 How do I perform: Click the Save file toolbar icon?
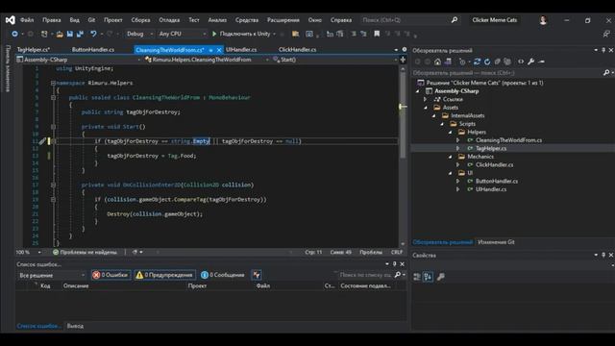[x=70, y=35]
